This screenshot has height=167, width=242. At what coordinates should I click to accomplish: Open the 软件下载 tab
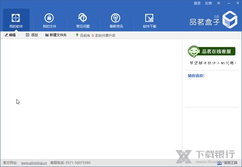(x=149, y=20)
